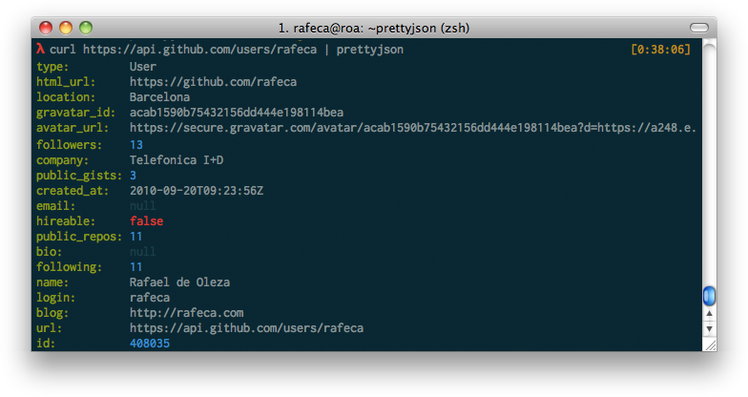Open the http://rafeca.com blog link
Viewport: 748px width, 397px height.
coord(187,312)
